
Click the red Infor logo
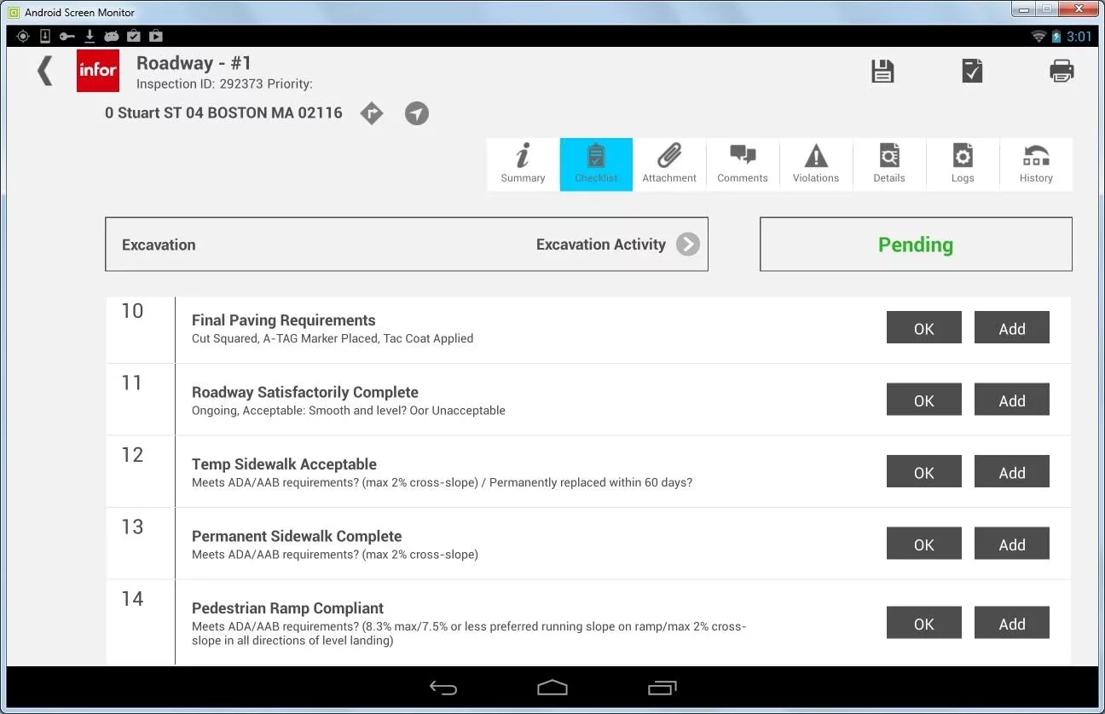point(97,70)
